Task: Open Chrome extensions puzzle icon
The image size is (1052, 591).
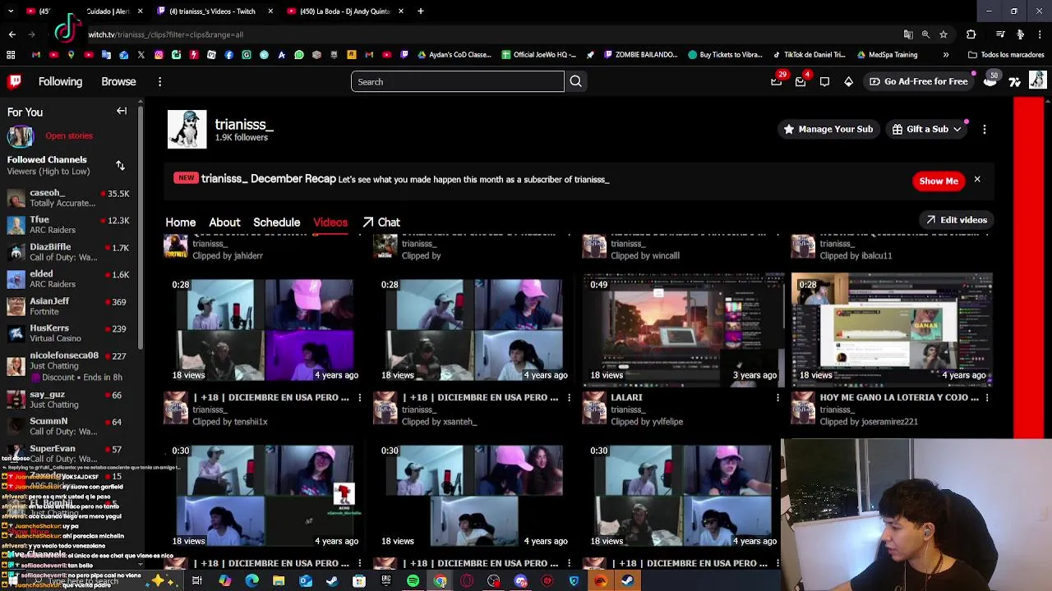Action: tap(971, 34)
